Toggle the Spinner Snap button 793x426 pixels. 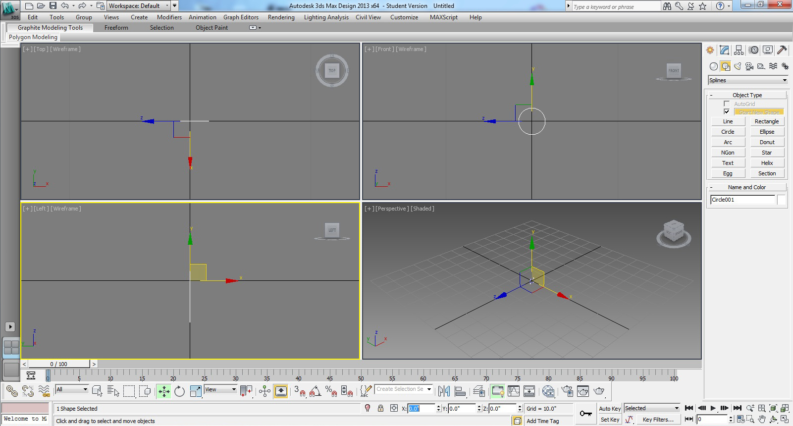[x=347, y=391]
